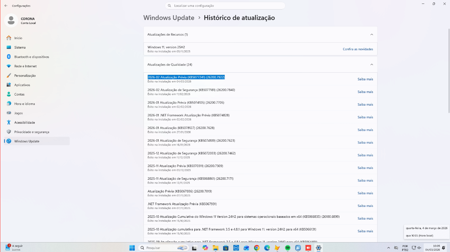Screen dimensions: 450x252
Task: Open Outlook from the taskbar
Action: click(246, 248)
